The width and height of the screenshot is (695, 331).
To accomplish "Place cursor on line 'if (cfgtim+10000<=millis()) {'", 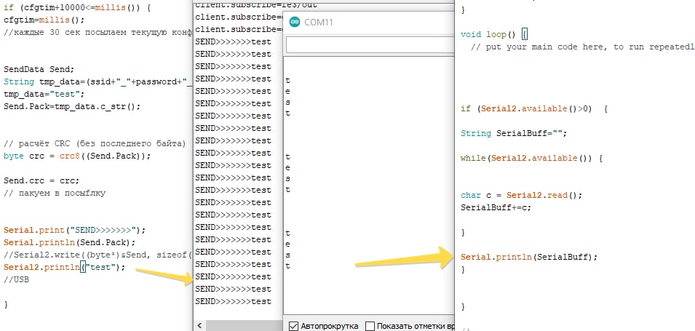I will pos(76,8).
